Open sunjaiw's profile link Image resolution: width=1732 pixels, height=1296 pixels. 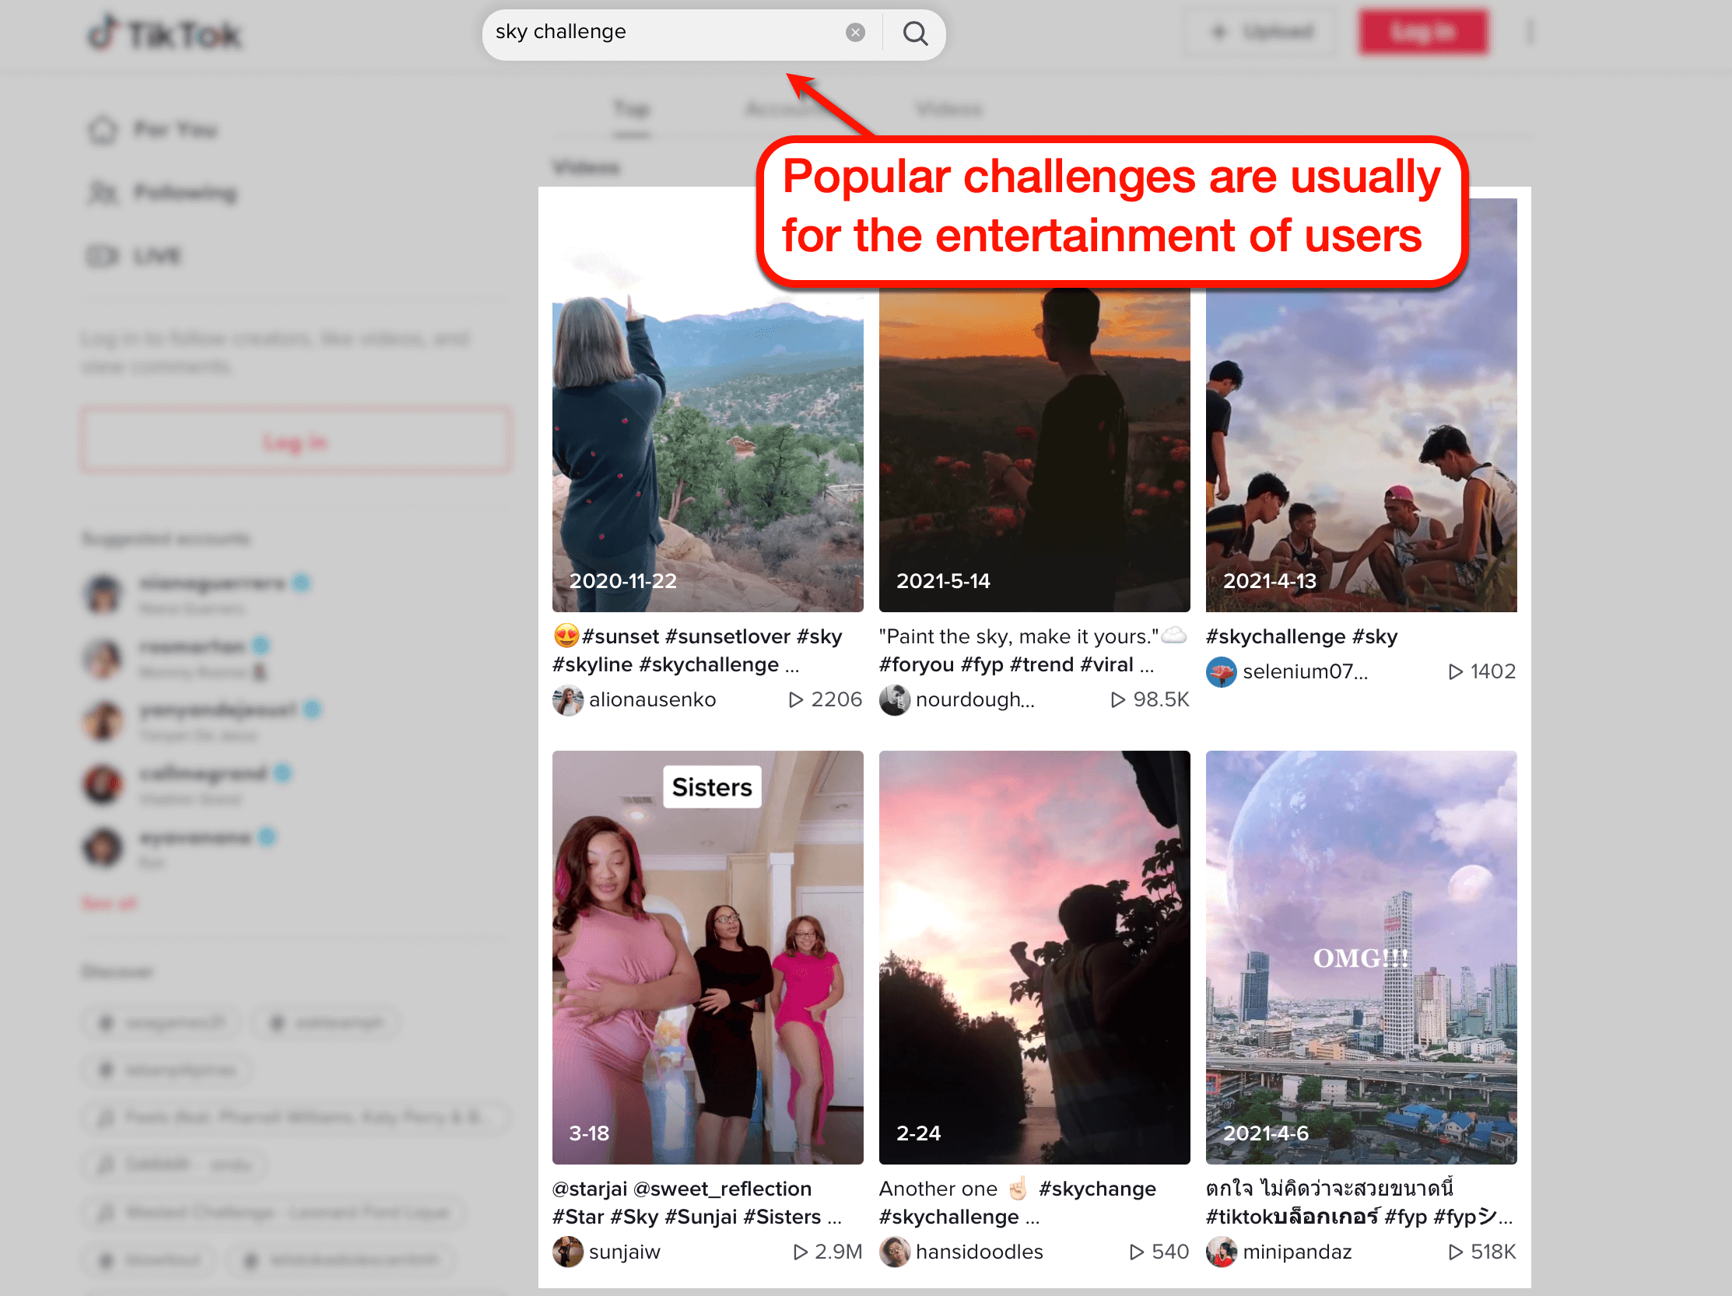(x=624, y=1252)
